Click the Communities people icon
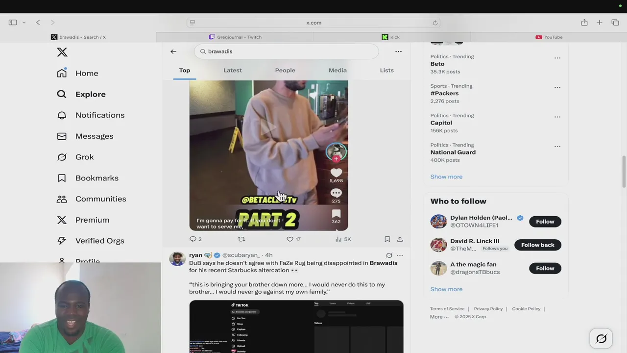The image size is (627, 353). point(62,199)
